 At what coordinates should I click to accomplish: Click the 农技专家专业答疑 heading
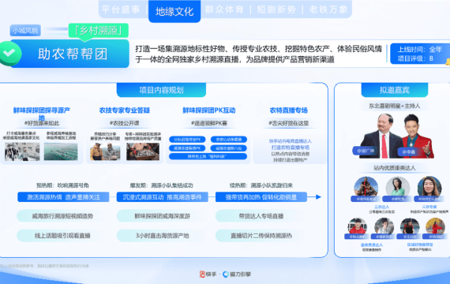tap(125, 110)
